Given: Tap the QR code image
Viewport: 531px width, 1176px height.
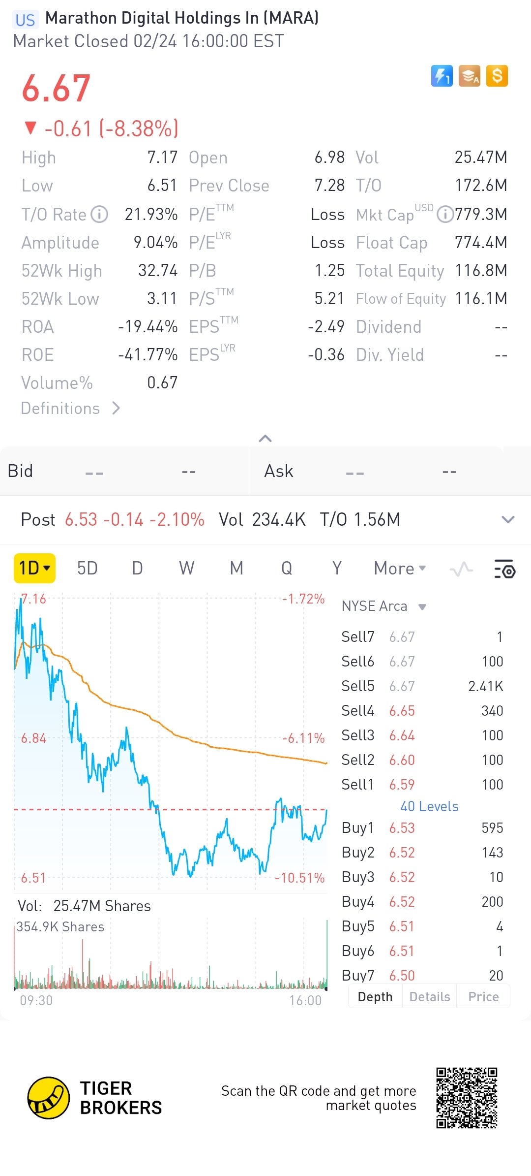Looking at the screenshot, I should click(x=467, y=1098).
